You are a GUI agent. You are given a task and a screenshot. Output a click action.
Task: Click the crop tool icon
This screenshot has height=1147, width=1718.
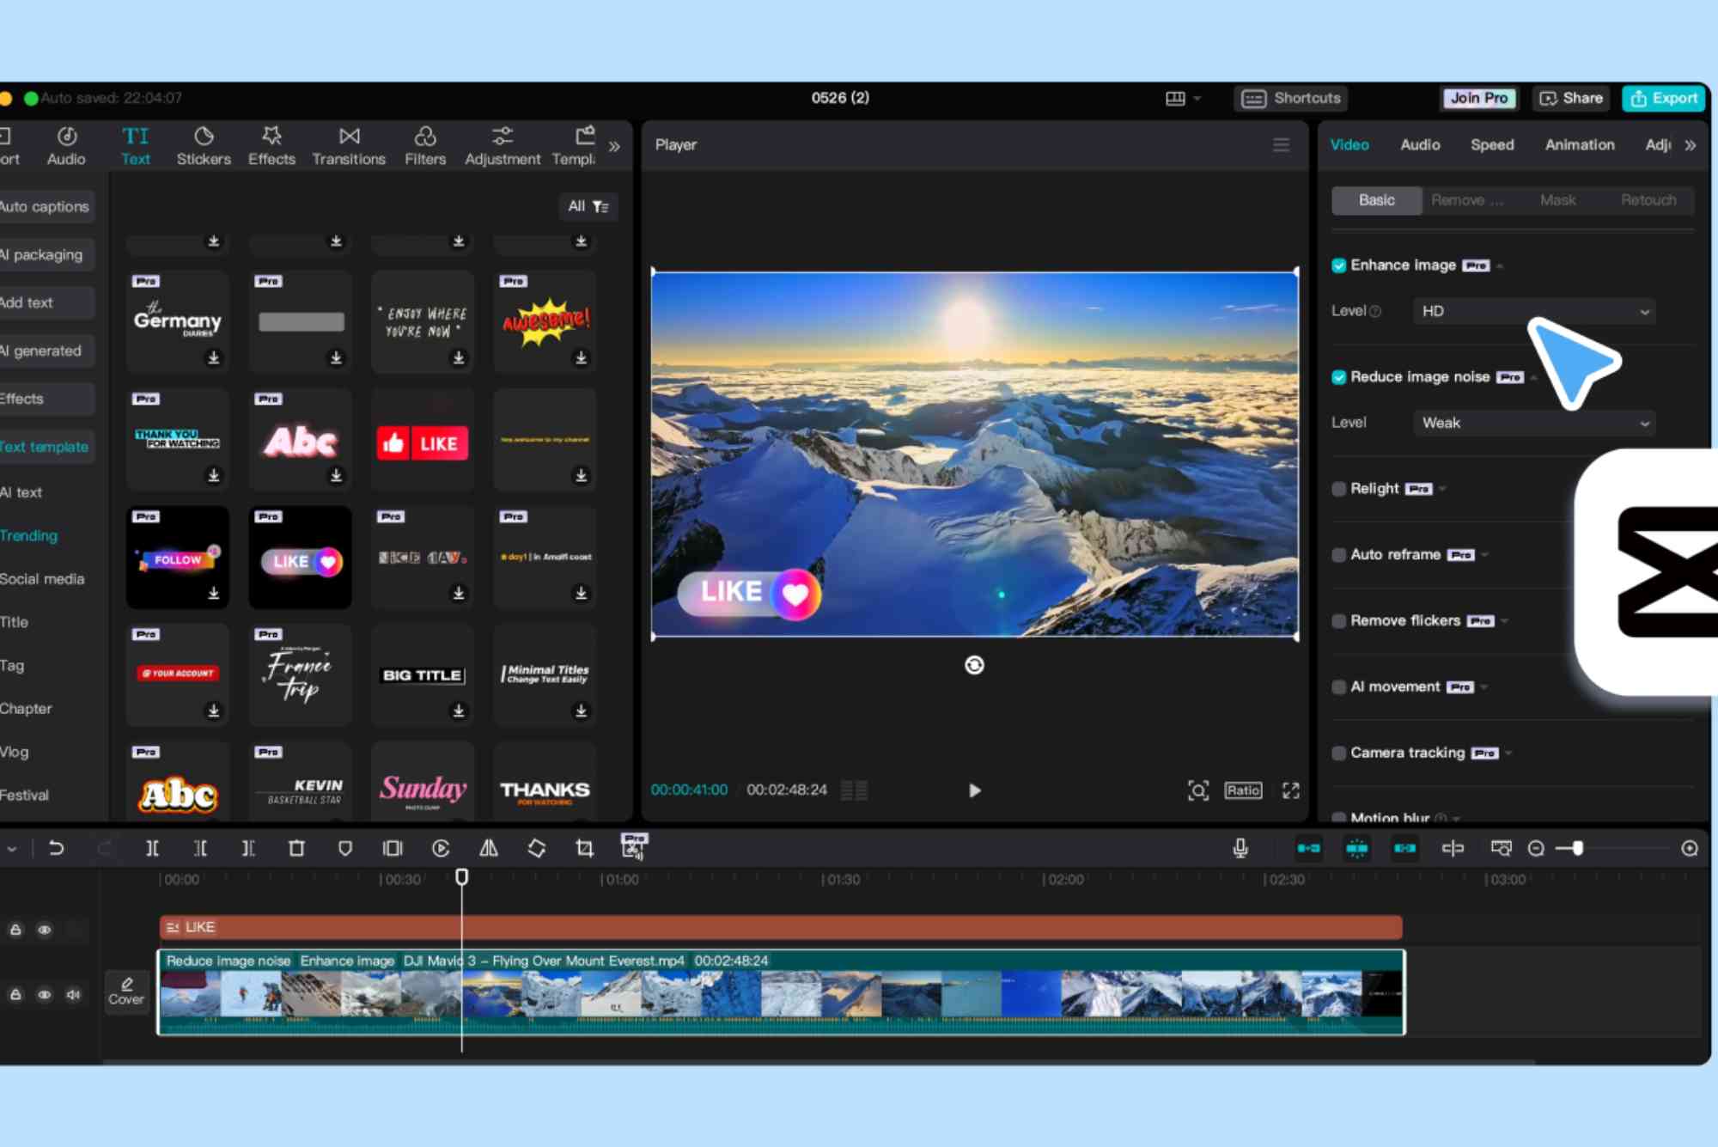click(584, 849)
